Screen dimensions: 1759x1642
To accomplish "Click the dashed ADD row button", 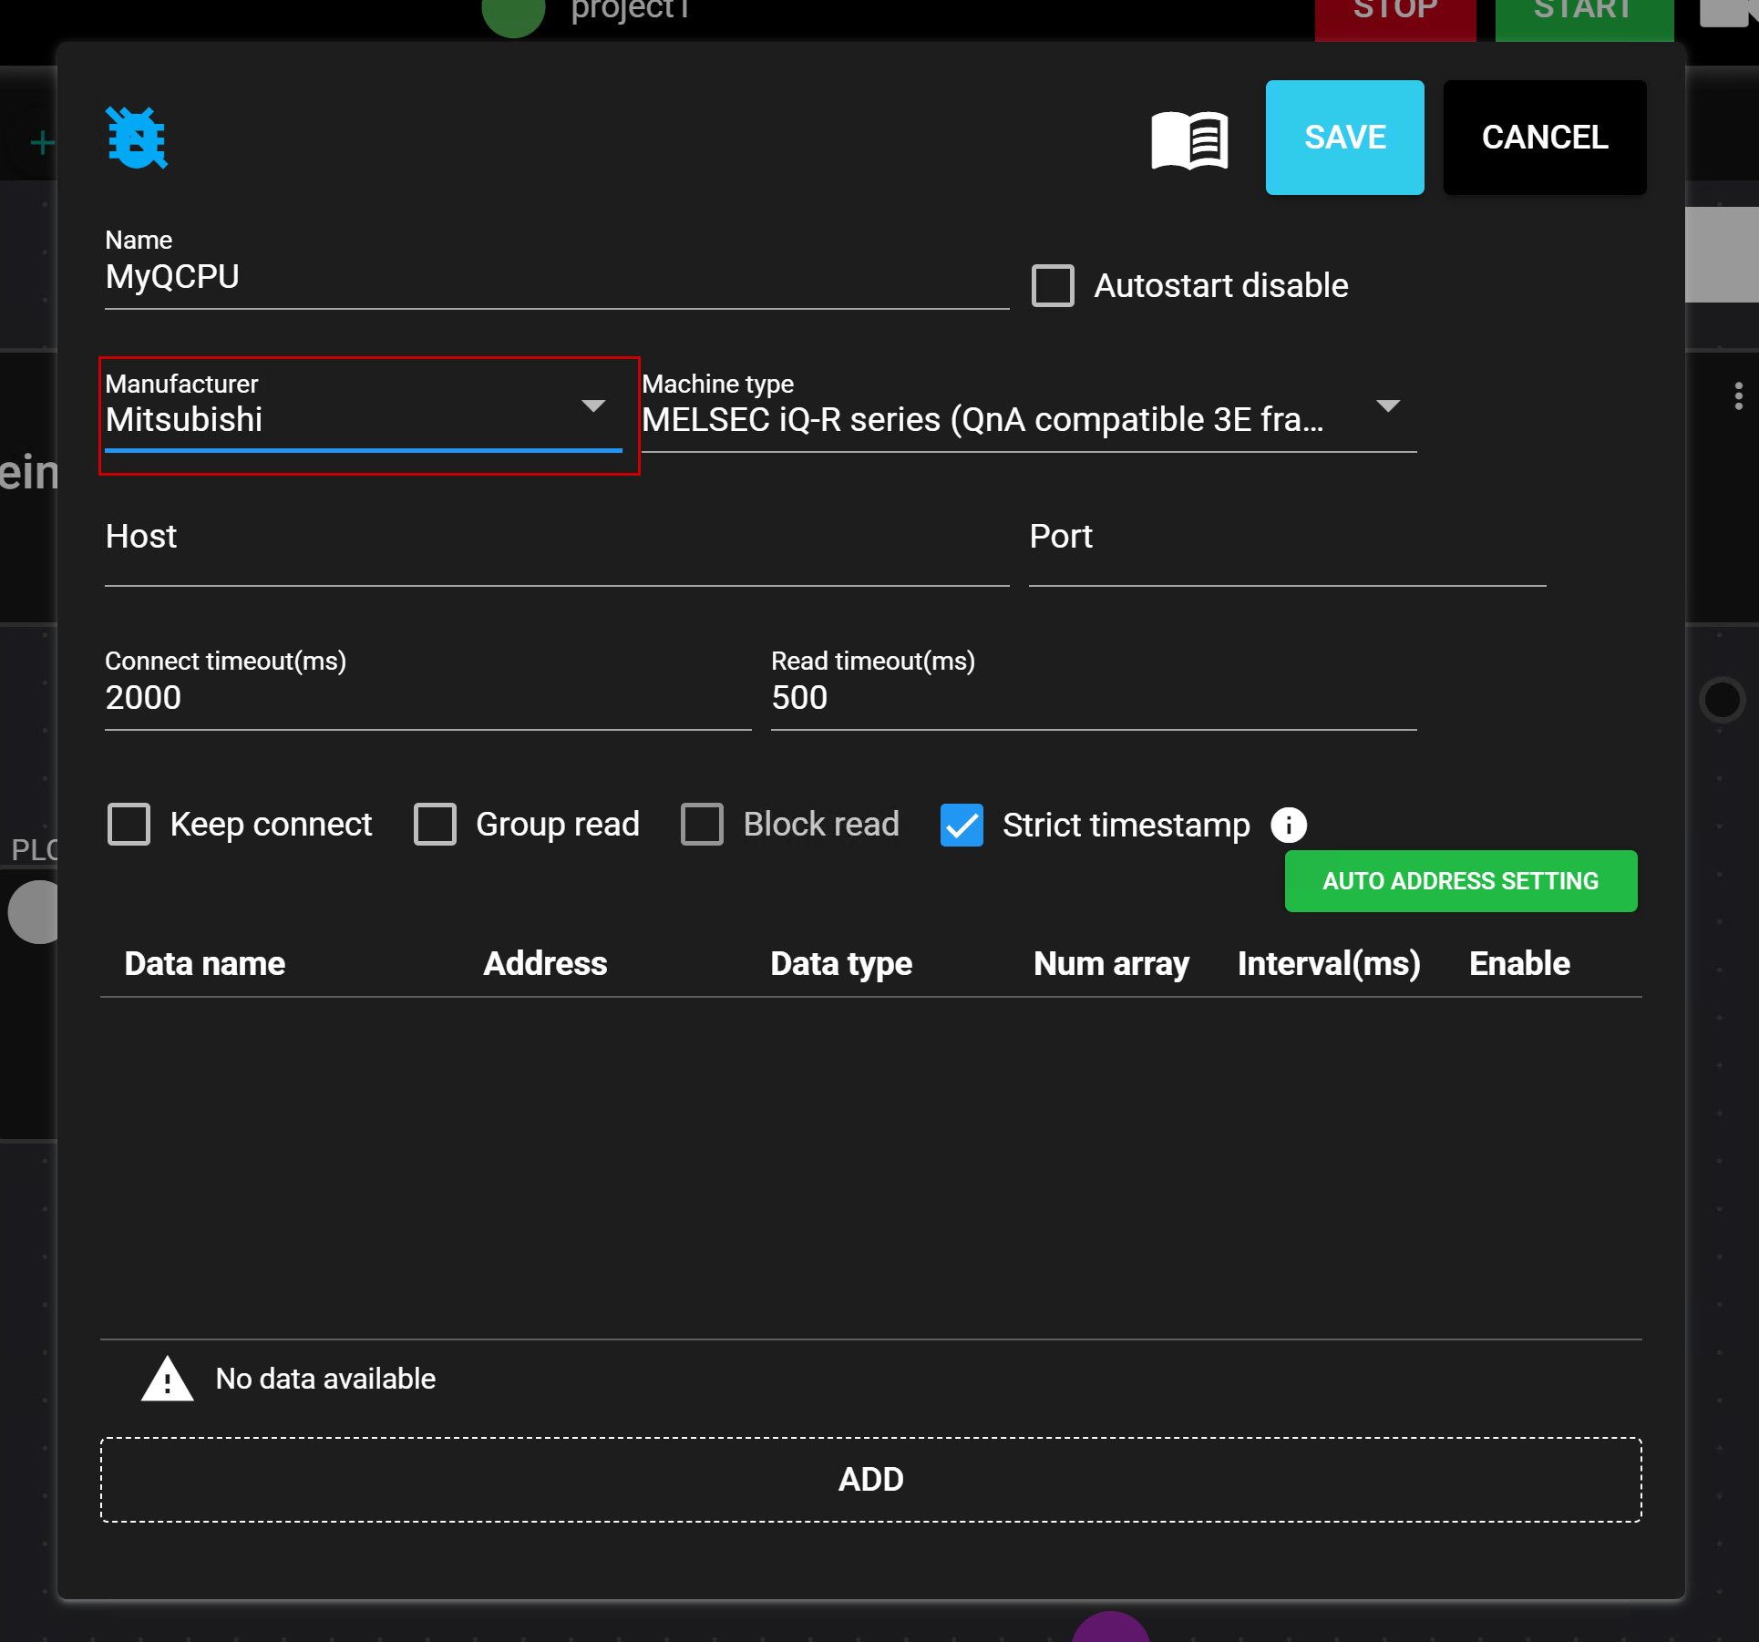I will [870, 1479].
